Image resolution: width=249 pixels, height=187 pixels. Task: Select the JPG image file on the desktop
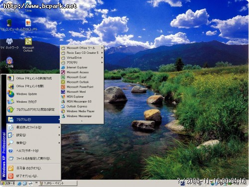tap(28, 25)
